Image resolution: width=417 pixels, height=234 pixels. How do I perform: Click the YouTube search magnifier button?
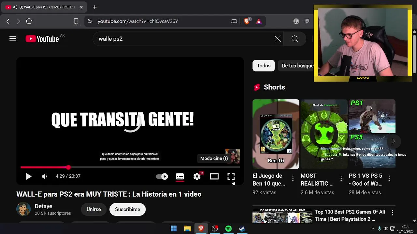[295, 39]
